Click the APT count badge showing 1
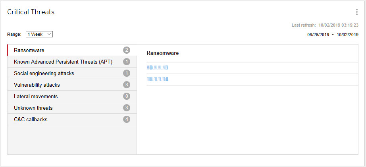 point(127,62)
